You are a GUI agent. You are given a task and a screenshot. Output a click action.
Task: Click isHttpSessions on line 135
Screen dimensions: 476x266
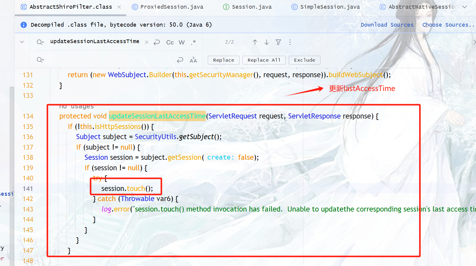[118, 127]
